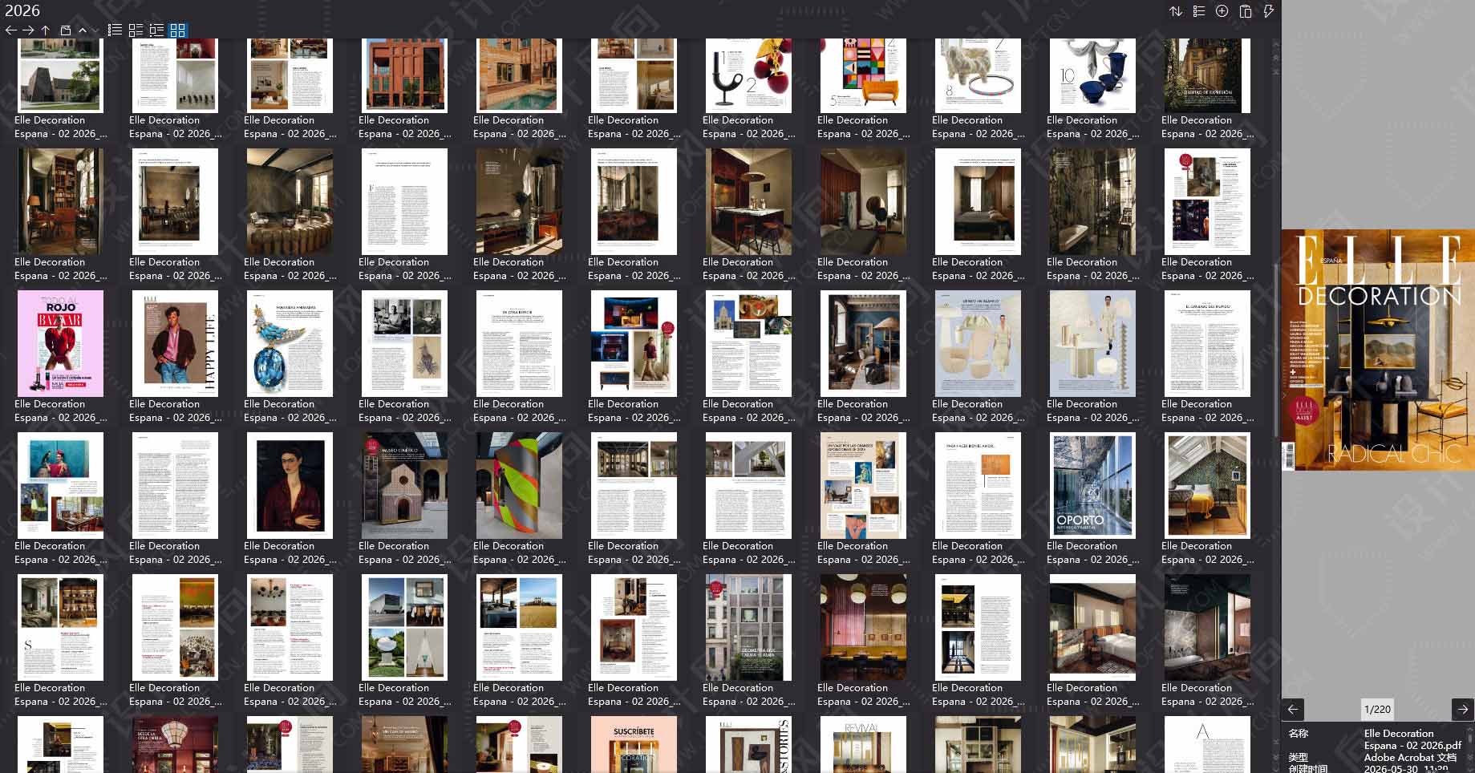
Task: Open the sort order up-down arrows icon
Action: pyautogui.click(x=1176, y=11)
